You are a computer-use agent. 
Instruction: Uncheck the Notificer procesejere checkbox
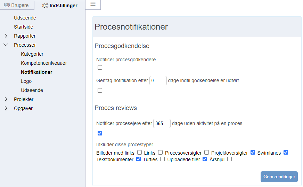(x=100, y=133)
